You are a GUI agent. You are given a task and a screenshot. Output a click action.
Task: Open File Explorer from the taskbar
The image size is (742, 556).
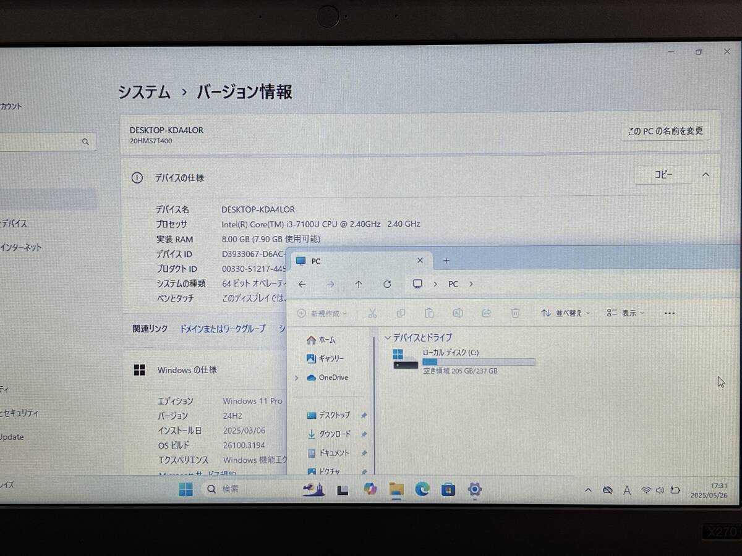(396, 489)
